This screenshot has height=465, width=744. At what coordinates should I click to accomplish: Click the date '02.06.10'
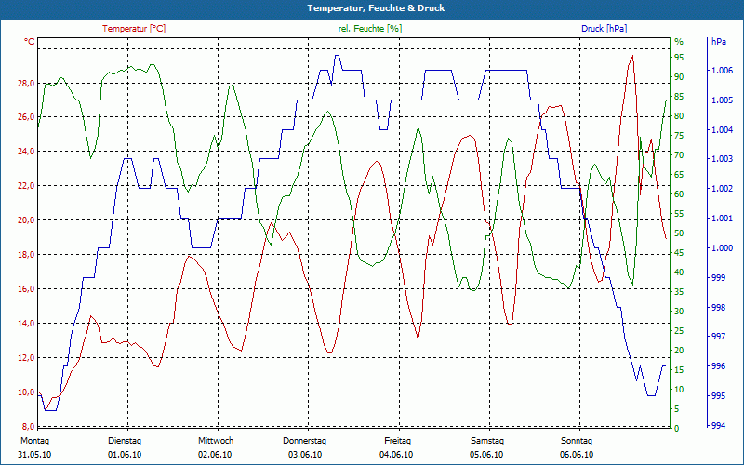215,455
